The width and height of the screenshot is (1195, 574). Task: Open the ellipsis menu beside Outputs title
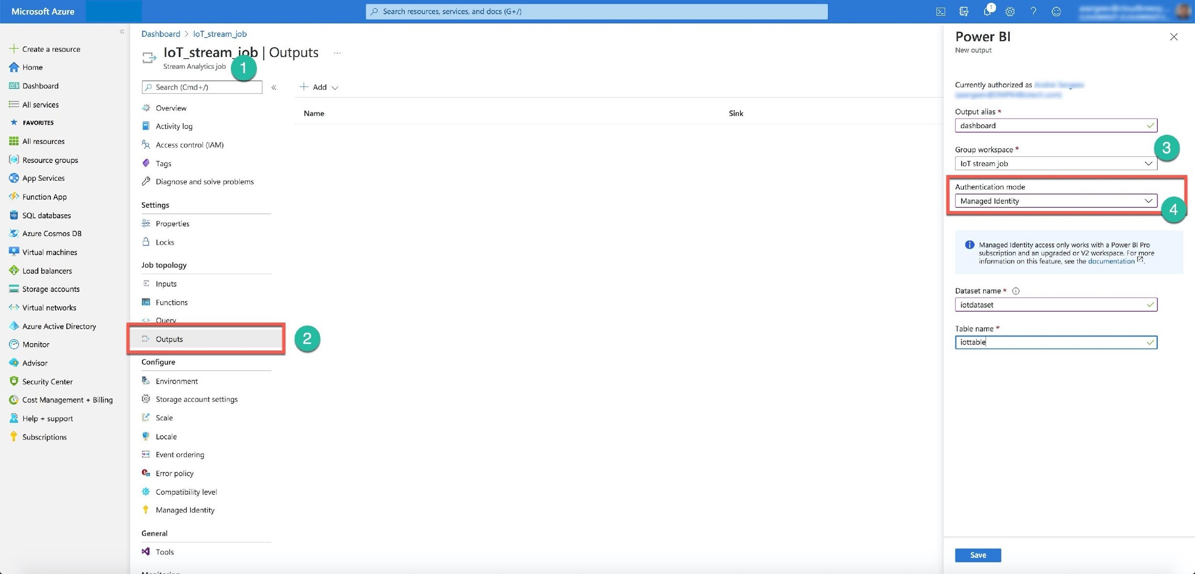point(337,53)
